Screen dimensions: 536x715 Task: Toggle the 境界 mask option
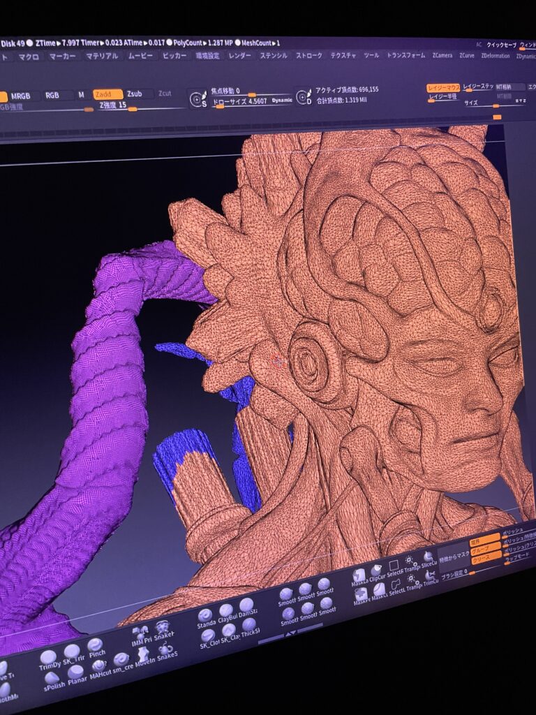(484, 540)
